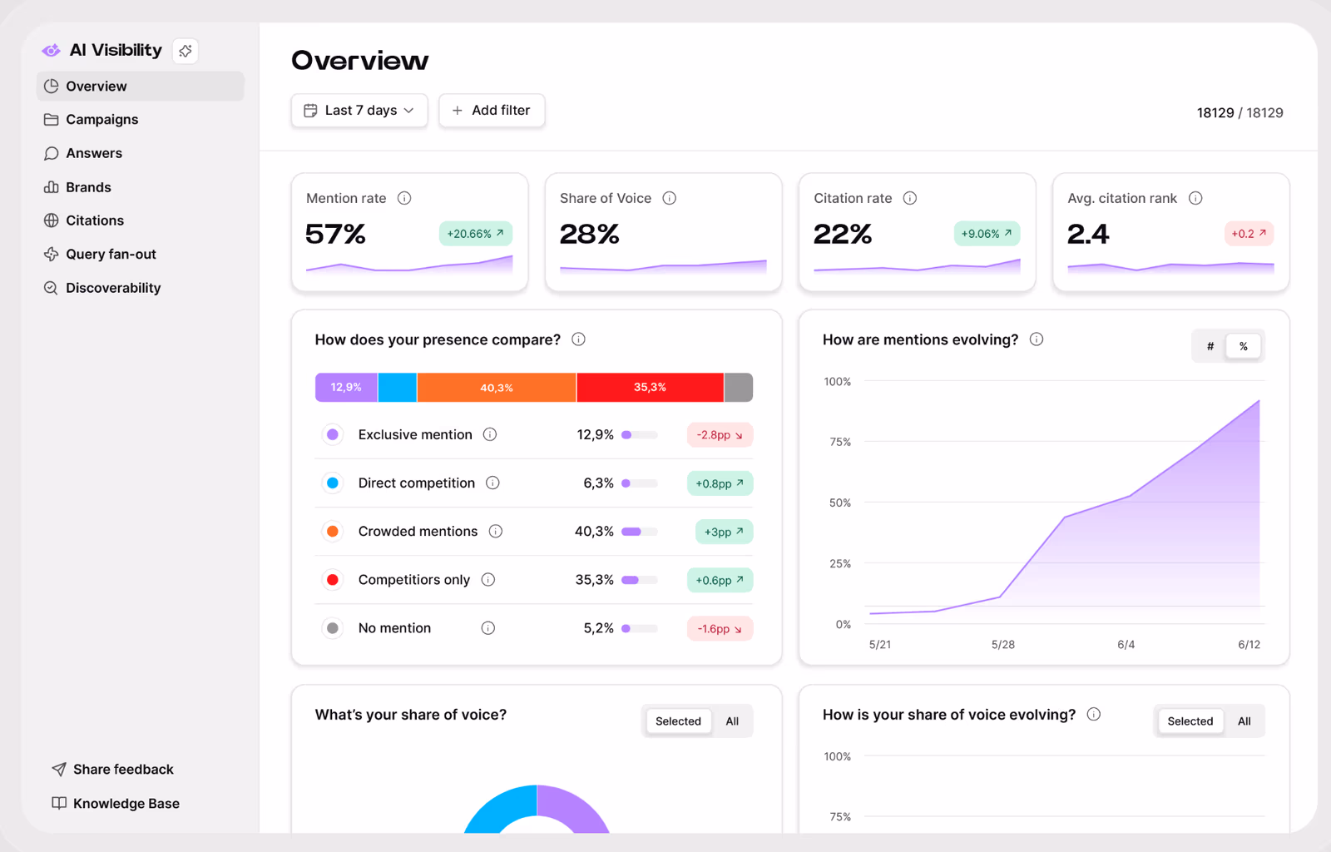Go to Campaigns in the sidebar
The width and height of the screenshot is (1331, 852).
141,120
